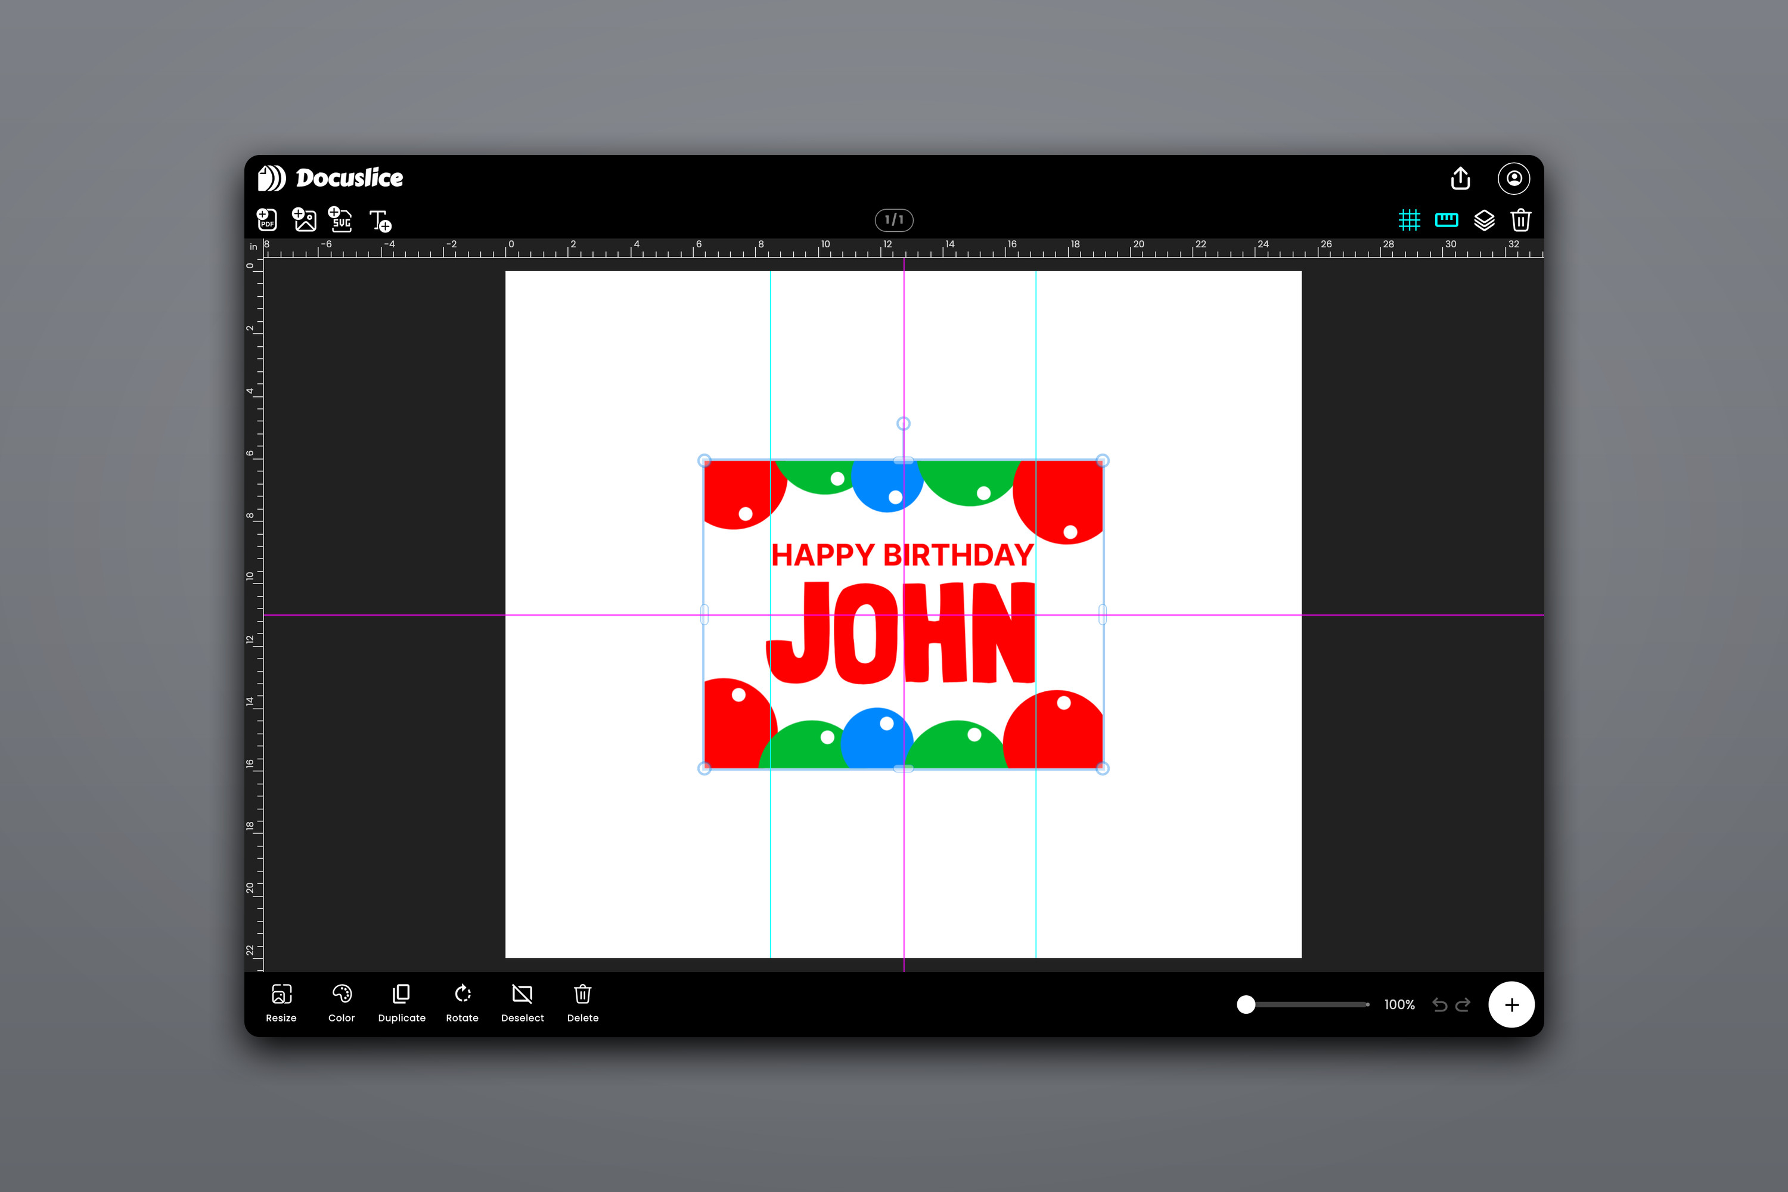Viewport: 1788px width, 1192px height.
Task: Click the Add Image icon
Action: (304, 220)
